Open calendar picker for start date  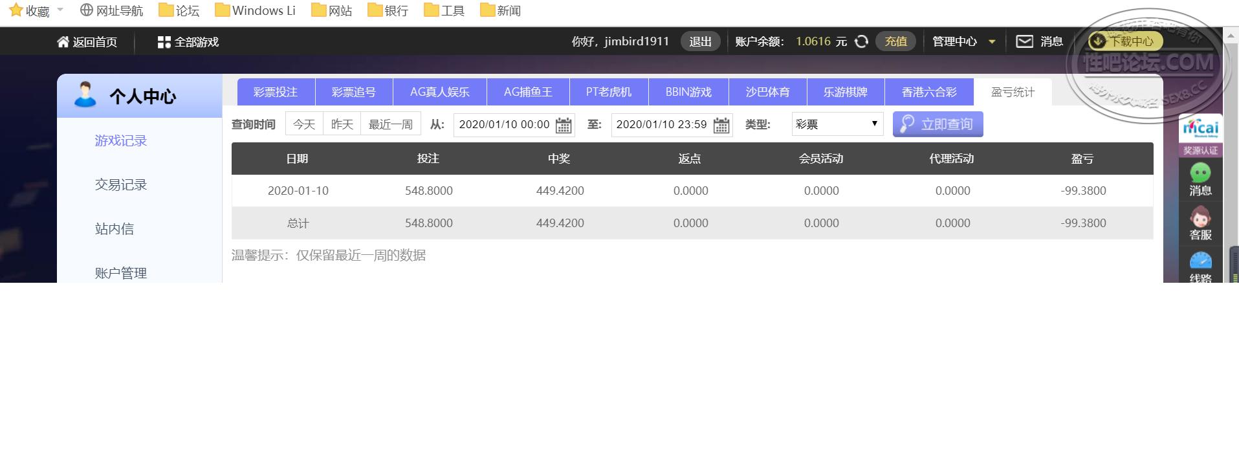(564, 125)
